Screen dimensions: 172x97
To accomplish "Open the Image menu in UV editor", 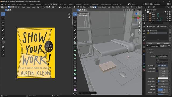I will click(34, 7).
